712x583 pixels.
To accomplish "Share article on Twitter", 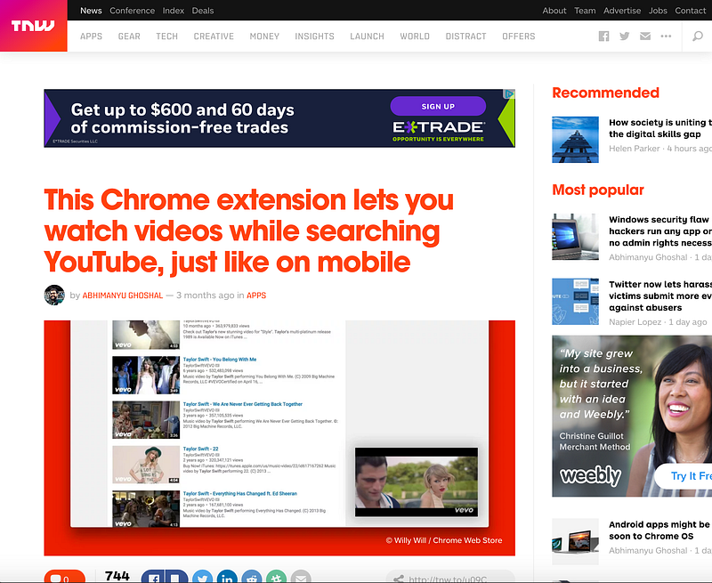I will click(203, 577).
